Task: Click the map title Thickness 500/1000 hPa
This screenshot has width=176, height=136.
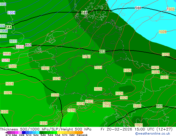Action: [x=24, y=129]
